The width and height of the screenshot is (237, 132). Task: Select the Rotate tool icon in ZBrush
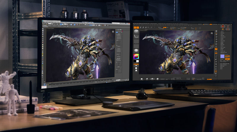coord(146,27)
